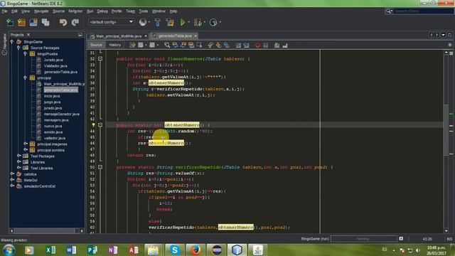Toggle bookmark icon in editor toolbar

pyautogui.click(x=226, y=45)
